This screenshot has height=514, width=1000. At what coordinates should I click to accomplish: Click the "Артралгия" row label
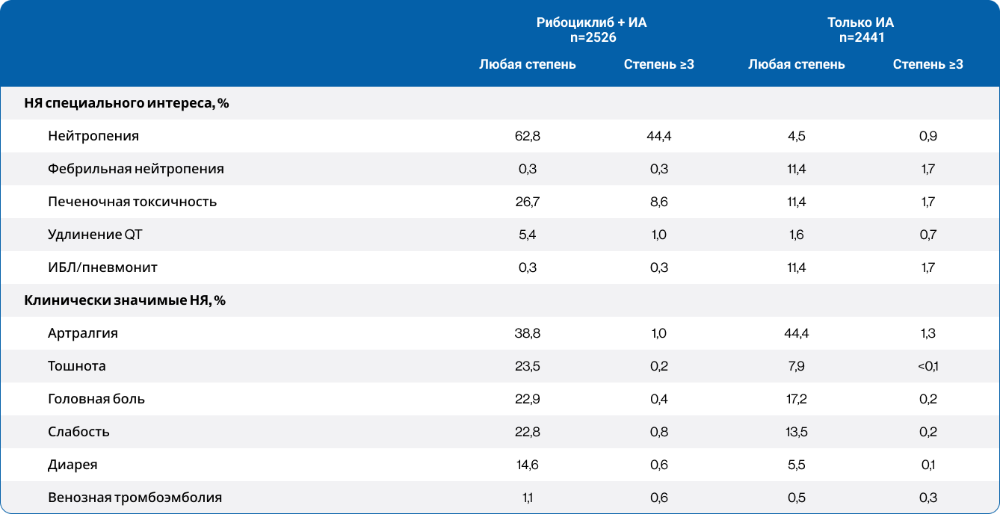(83, 333)
